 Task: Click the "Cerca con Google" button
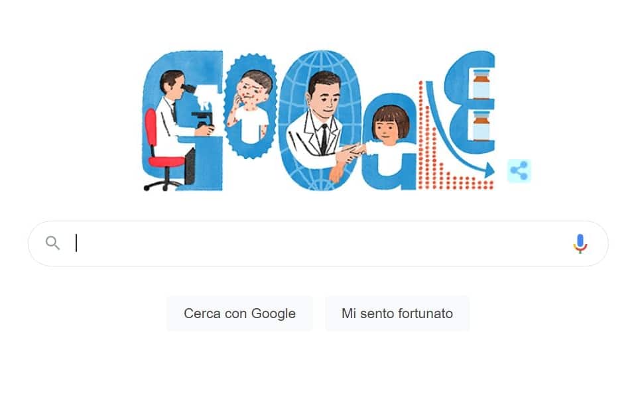coord(239,313)
